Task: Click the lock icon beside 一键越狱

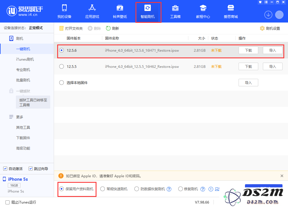Action: coord(11,91)
